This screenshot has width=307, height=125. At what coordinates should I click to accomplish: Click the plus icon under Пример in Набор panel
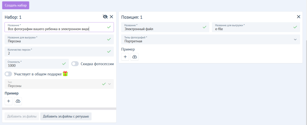(9, 101)
